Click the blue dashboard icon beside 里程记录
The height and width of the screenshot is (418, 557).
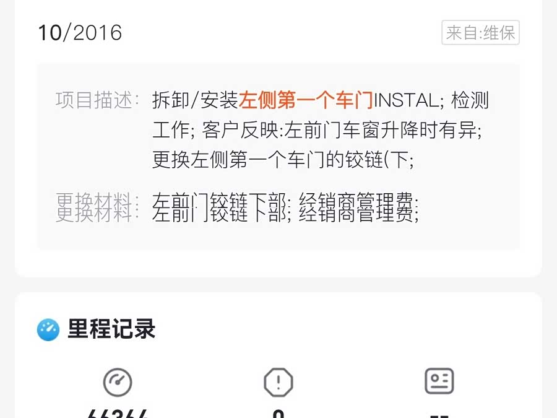[x=48, y=329]
